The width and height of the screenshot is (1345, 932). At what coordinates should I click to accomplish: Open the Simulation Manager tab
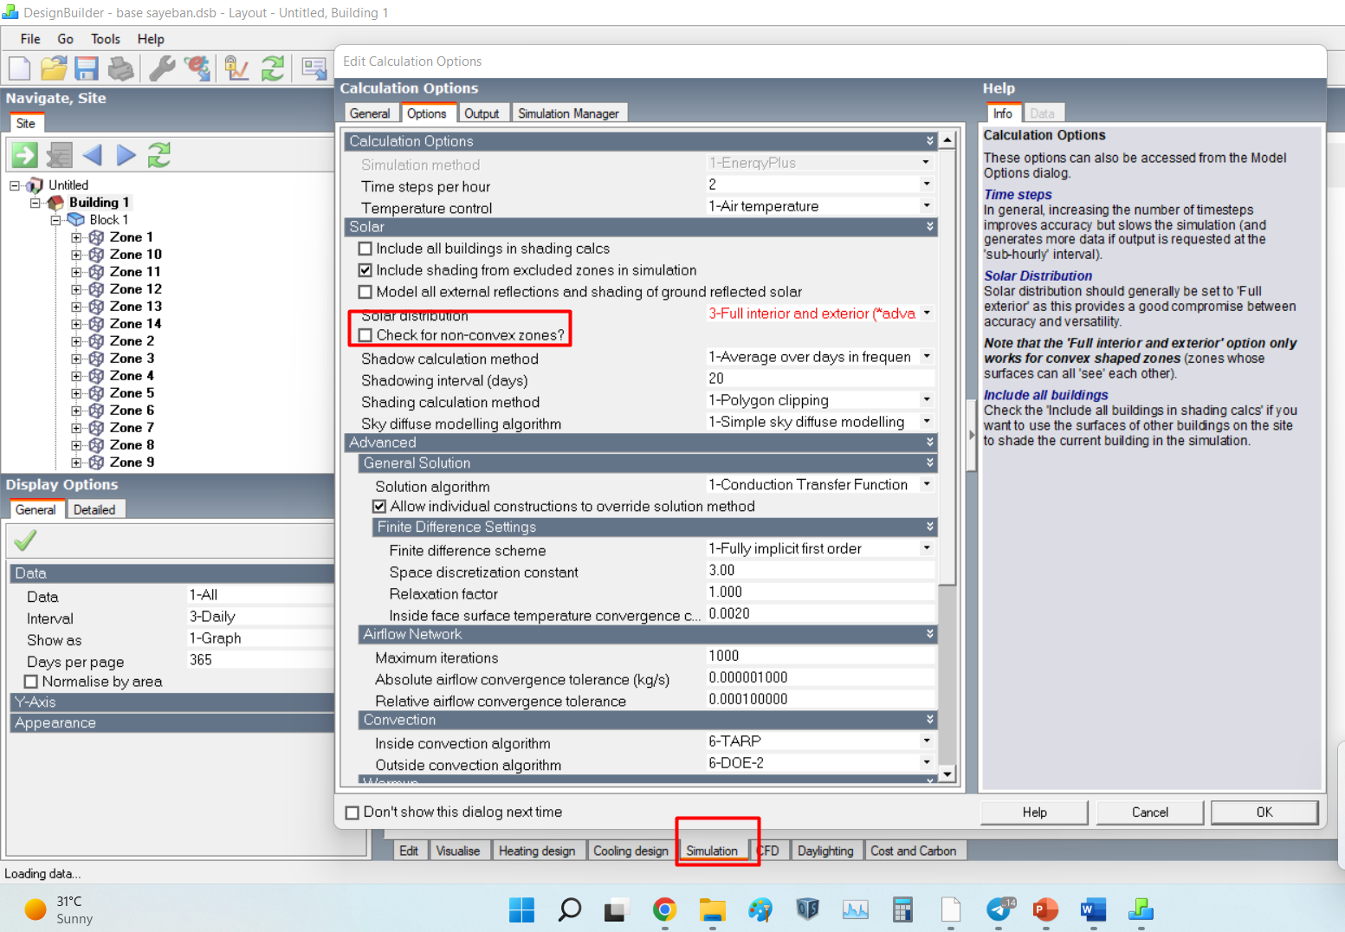pos(568,113)
